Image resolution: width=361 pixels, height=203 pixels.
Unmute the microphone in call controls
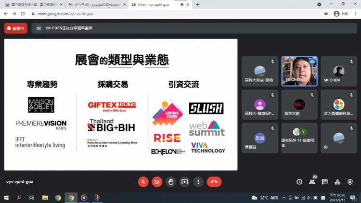pos(143,182)
